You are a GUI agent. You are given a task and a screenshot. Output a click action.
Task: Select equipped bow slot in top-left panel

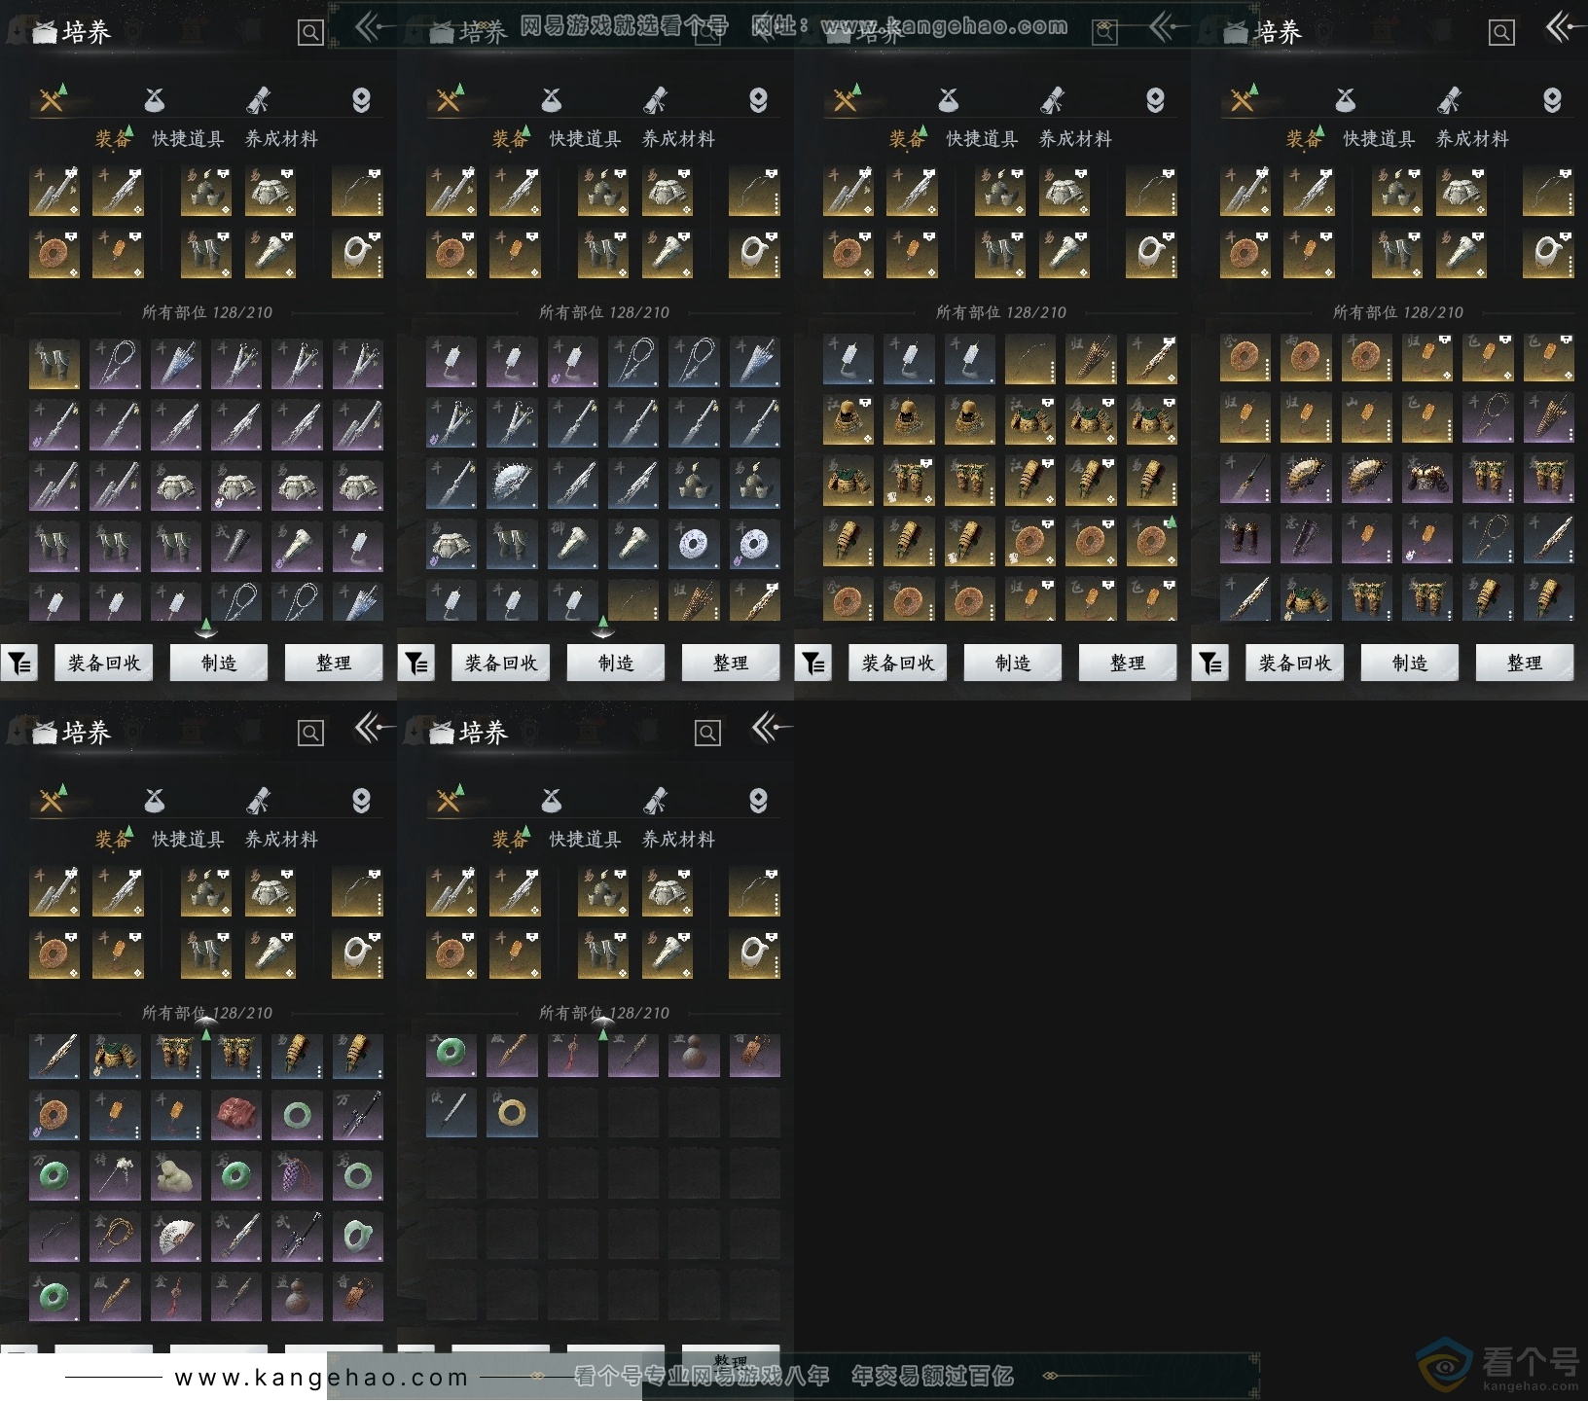tap(357, 191)
